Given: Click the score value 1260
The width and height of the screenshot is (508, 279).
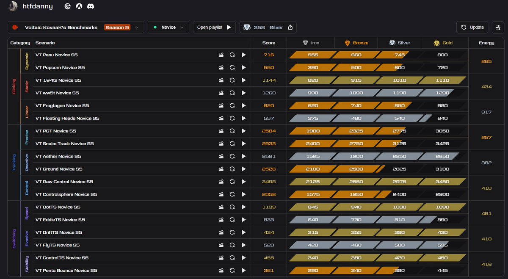Looking at the screenshot, I should click(x=269, y=93).
